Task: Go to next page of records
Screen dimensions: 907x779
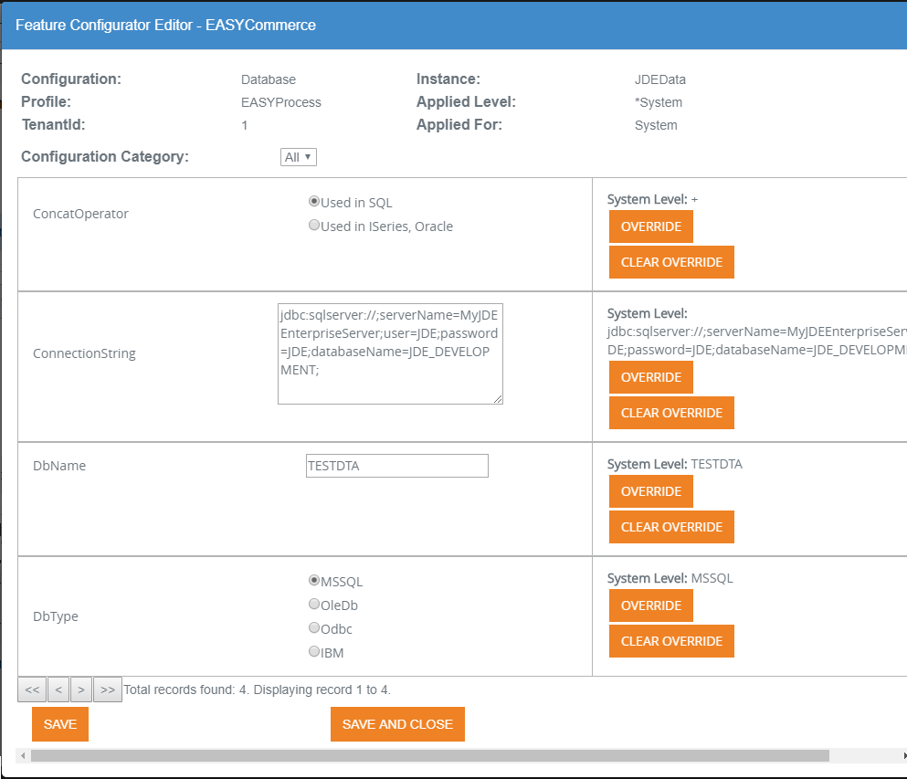Action: click(x=81, y=690)
